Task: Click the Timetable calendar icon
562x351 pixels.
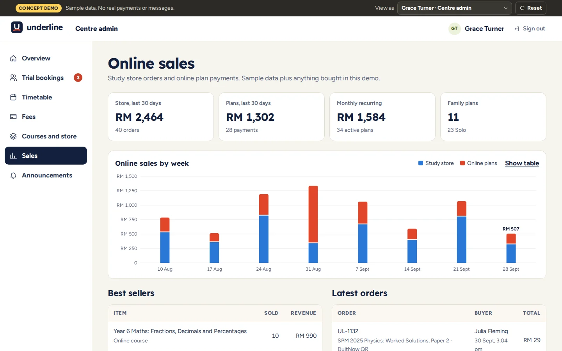Action: point(13,97)
